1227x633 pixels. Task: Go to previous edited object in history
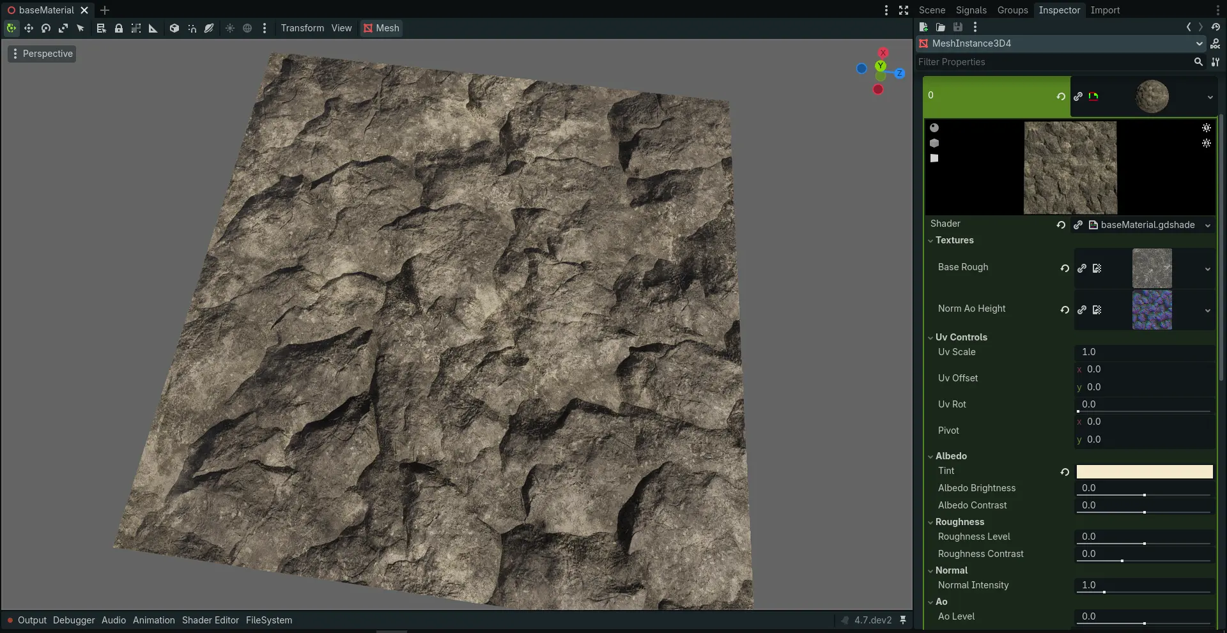[1189, 27]
